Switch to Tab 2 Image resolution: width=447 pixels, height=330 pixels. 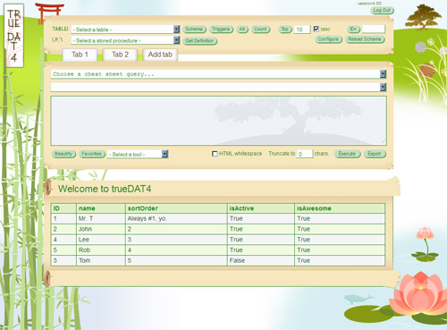(120, 55)
